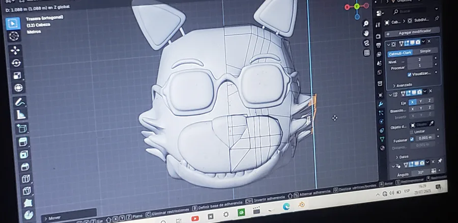Open the Scene properties tab

379,63
